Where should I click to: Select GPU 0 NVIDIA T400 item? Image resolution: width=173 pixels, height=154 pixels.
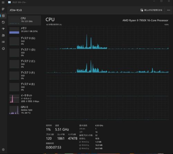tap(25, 110)
